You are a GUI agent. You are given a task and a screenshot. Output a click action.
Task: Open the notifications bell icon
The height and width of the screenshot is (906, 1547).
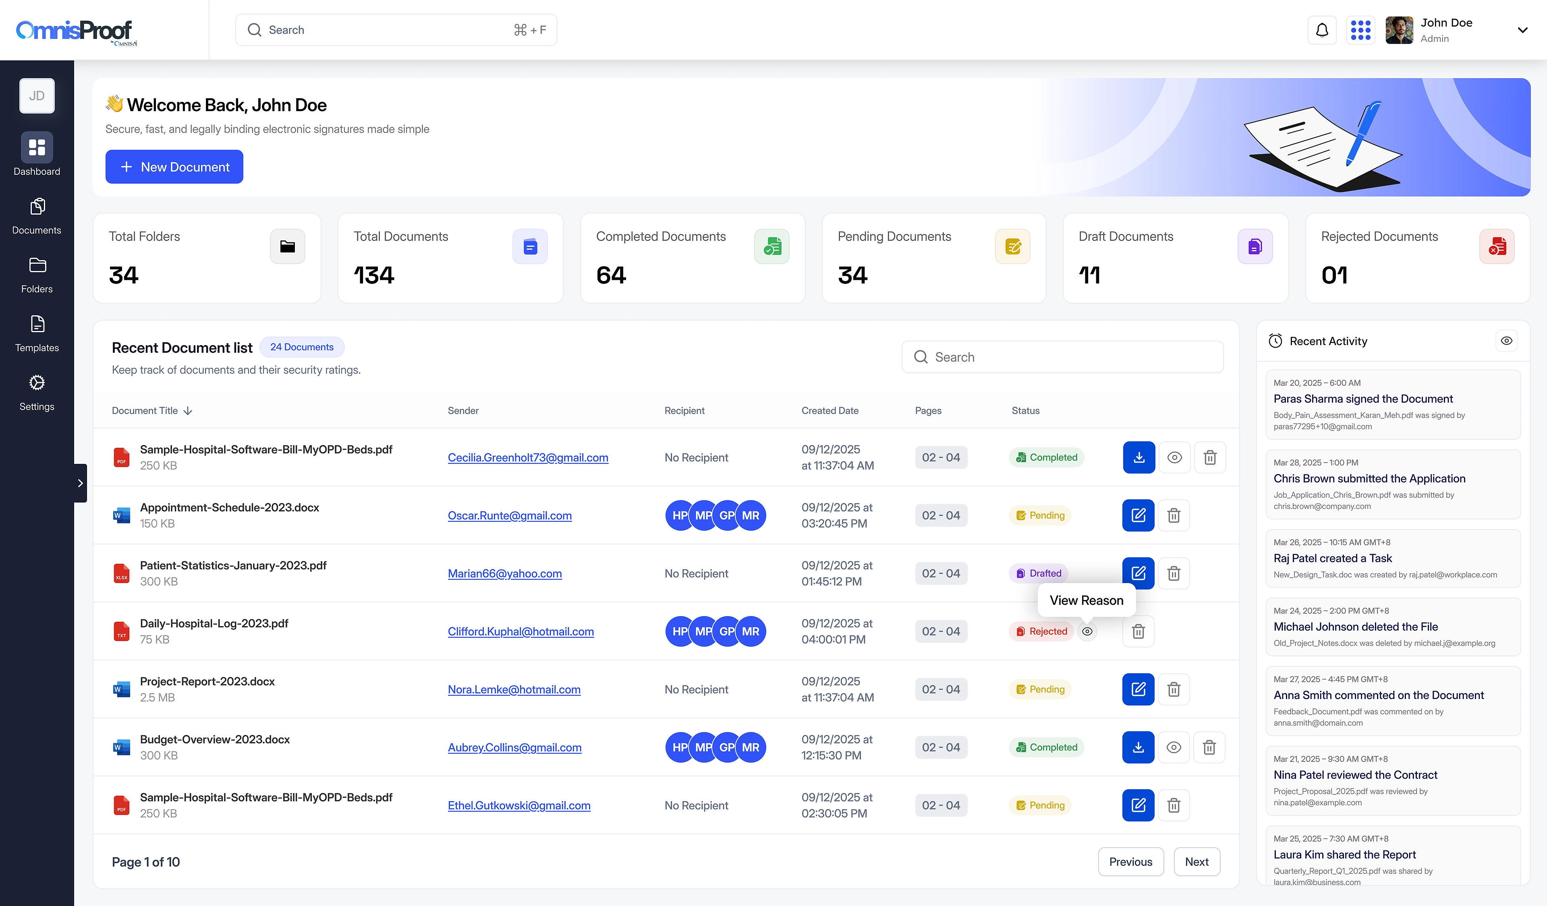pos(1322,30)
